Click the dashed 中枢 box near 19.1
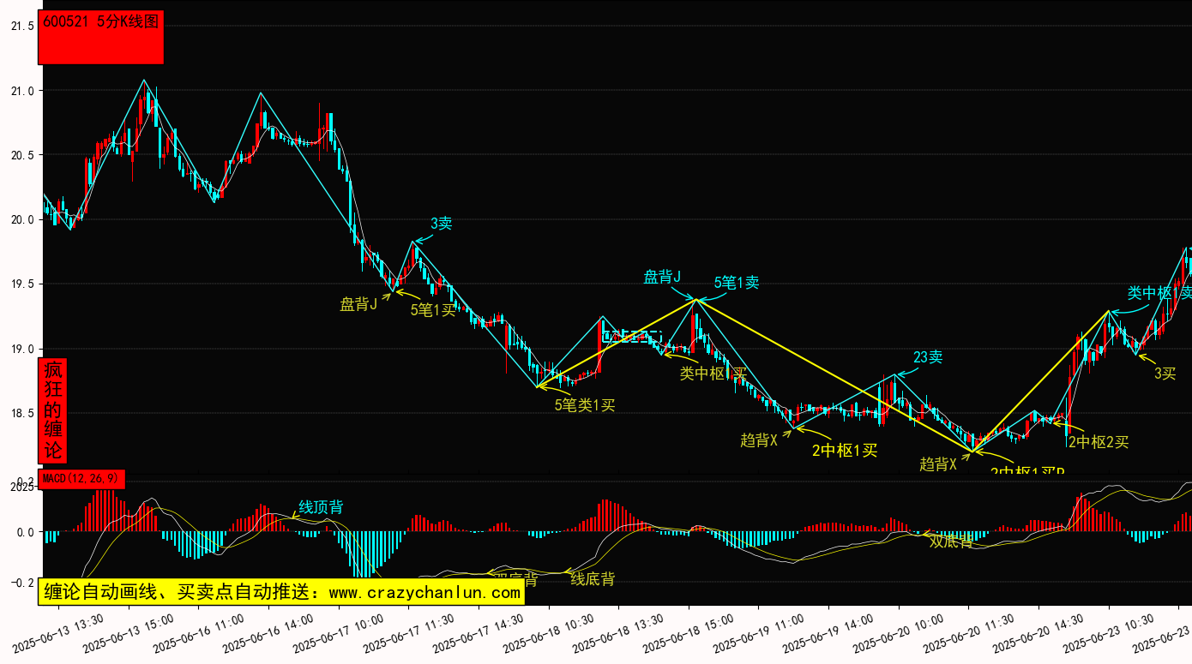Screen dimensions: 1192x664 point(633,337)
